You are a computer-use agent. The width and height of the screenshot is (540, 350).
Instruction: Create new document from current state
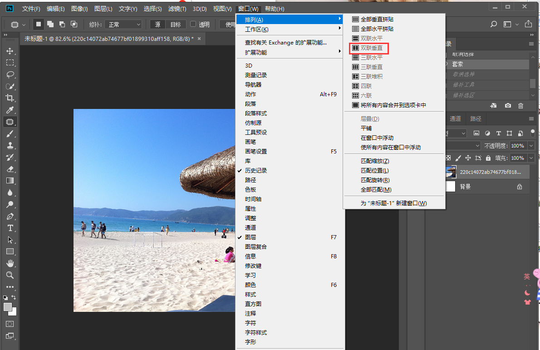(494, 106)
